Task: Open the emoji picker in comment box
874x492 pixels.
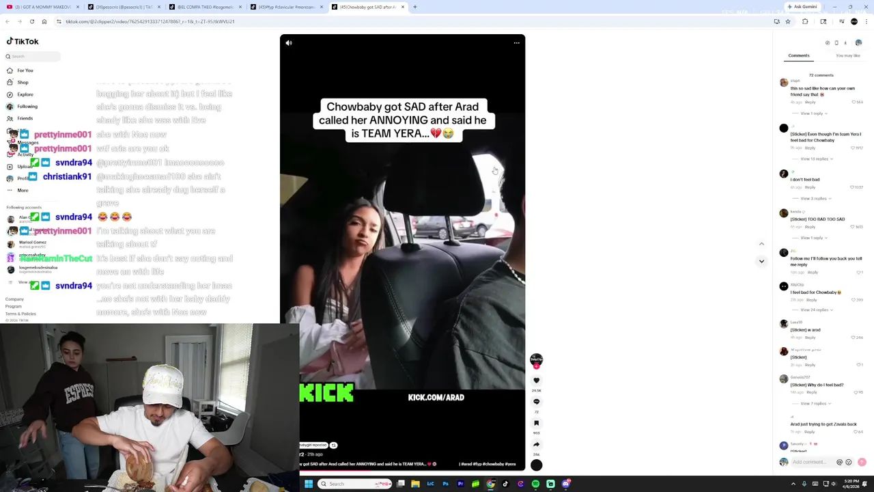Action: 849,463
